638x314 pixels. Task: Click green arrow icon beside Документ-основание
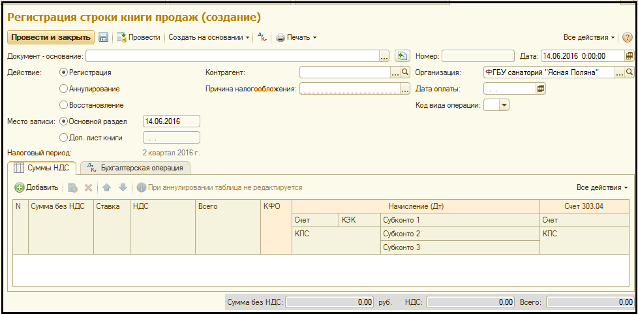(402, 56)
